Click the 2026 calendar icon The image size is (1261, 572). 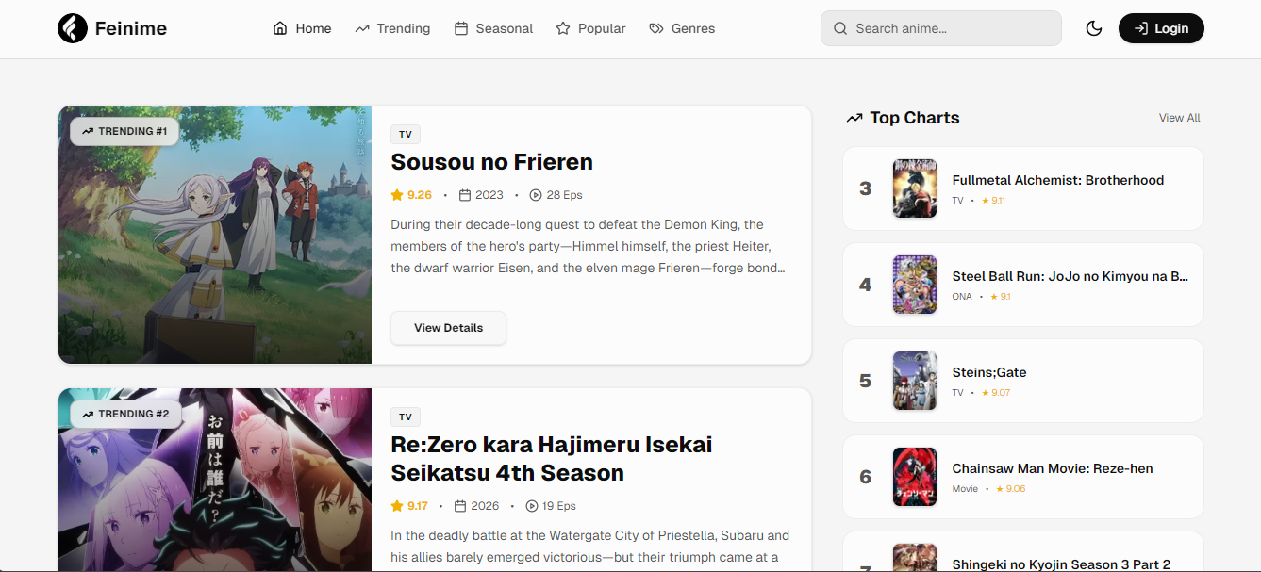tap(460, 506)
